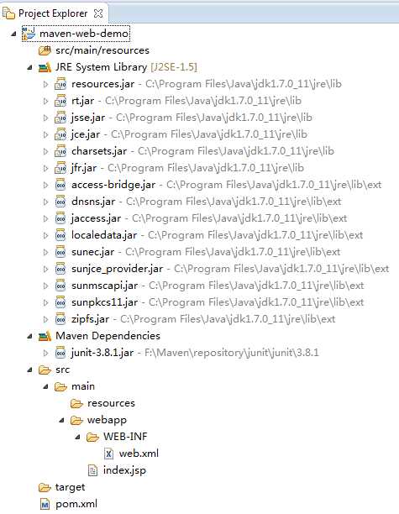Click the src/main/resources package folder icon
This screenshot has height=514, width=399.
click(45, 50)
